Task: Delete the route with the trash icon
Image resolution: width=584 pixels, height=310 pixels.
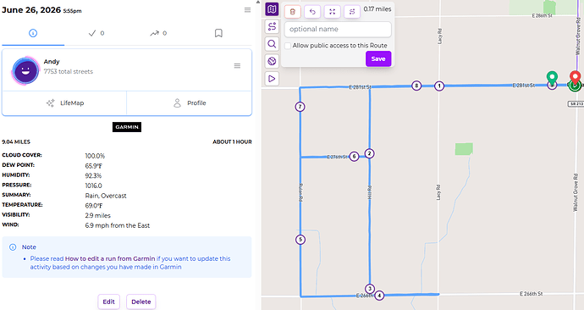Action: 292,12
